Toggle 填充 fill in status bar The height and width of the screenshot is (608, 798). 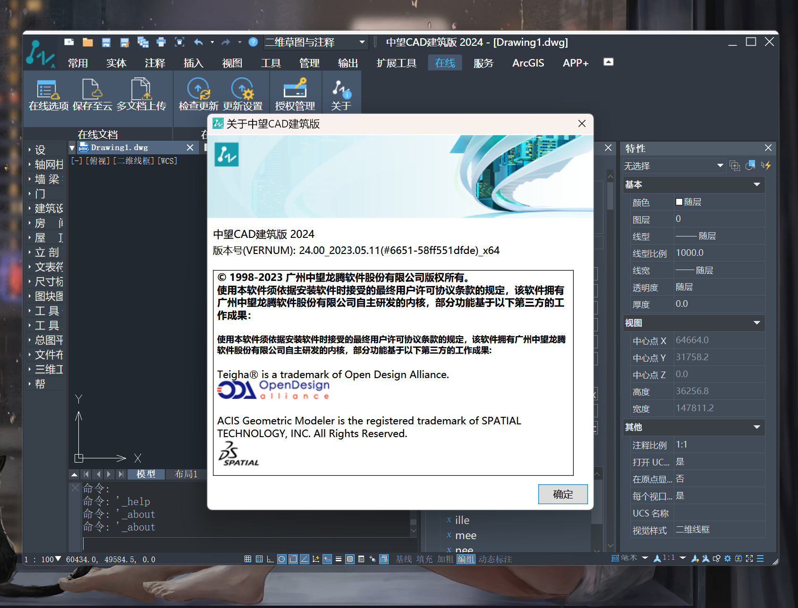pyautogui.click(x=424, y=559)
